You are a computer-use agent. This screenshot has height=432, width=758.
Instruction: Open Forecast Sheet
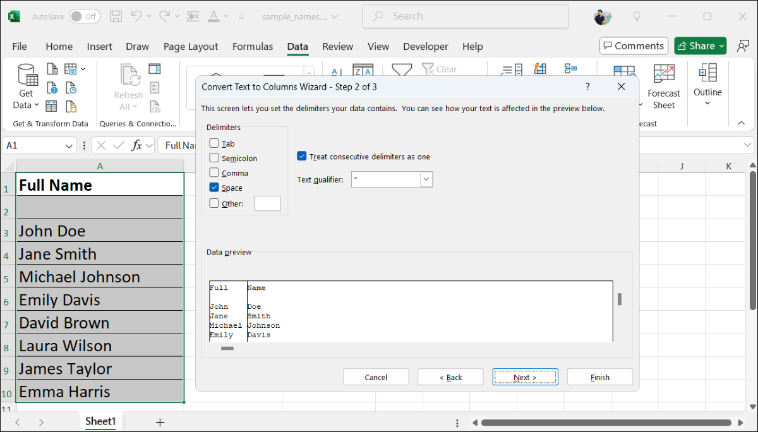point(664,87)
